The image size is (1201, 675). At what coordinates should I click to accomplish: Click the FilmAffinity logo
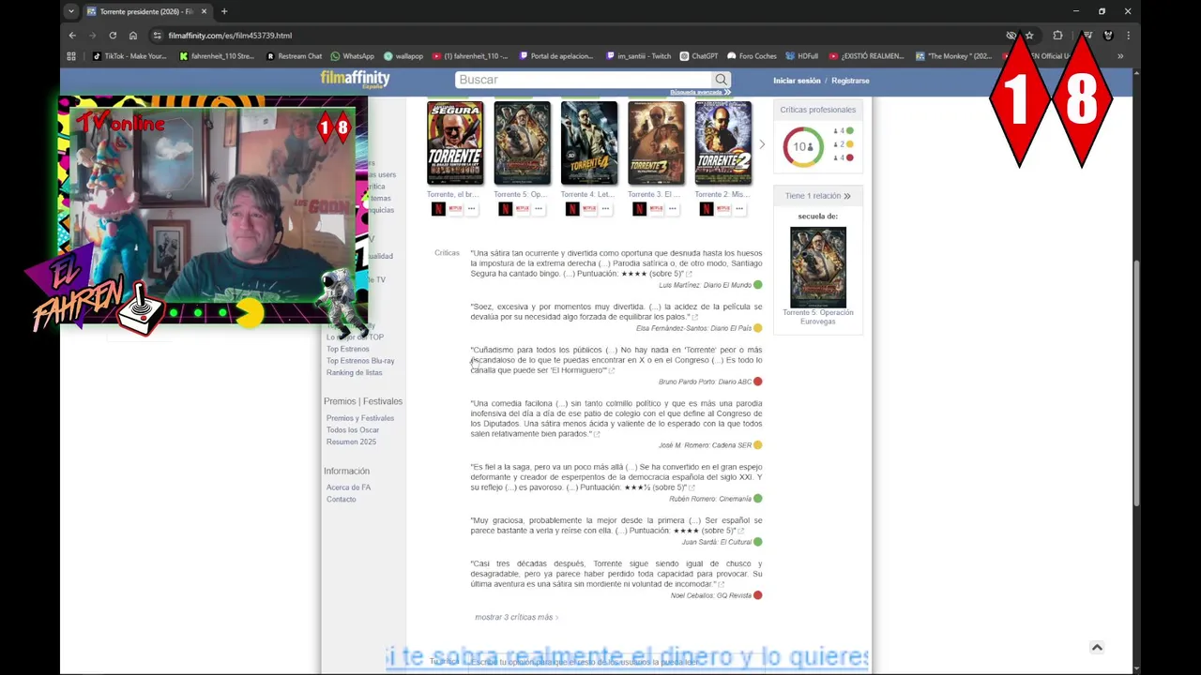pos(355,79)
